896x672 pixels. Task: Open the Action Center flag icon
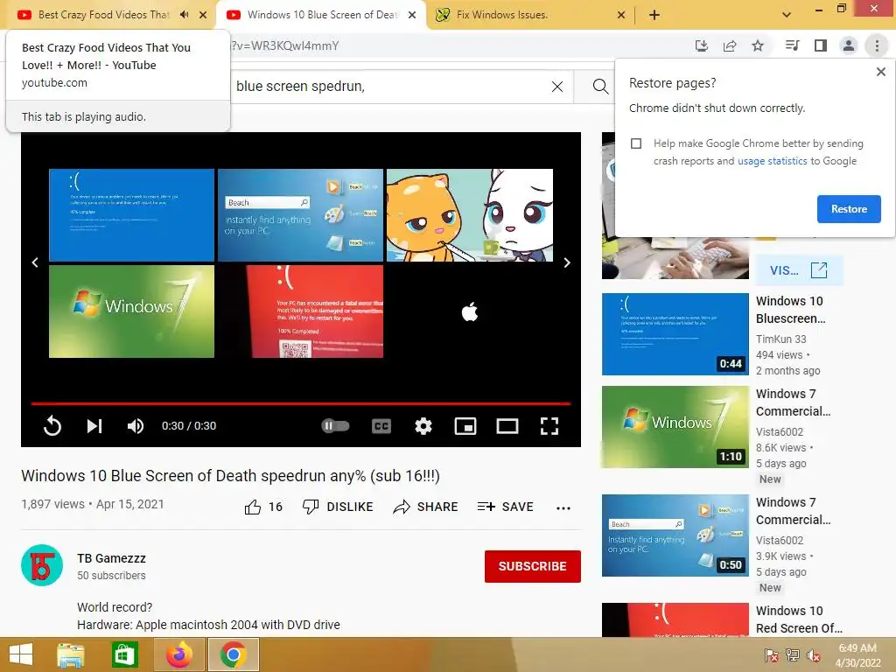tap(771, 654)
